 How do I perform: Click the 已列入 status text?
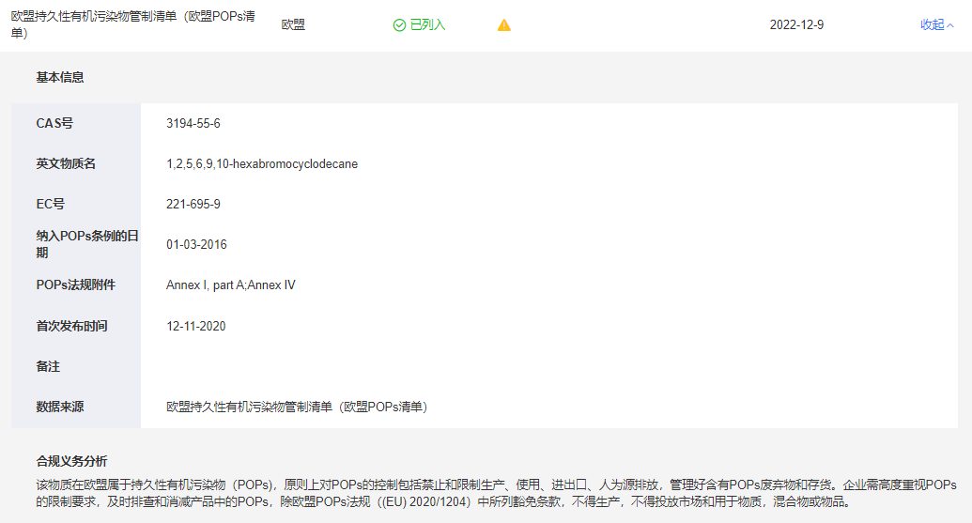(428, 25)
